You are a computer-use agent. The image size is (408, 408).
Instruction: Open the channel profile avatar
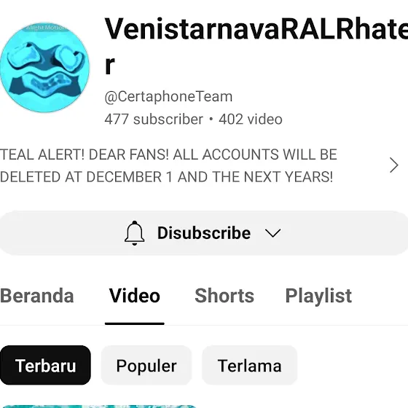(x=44, y=68)
